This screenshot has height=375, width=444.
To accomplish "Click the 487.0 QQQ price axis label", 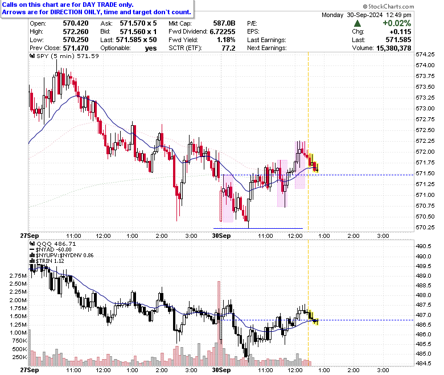I will tap(424, 315).
